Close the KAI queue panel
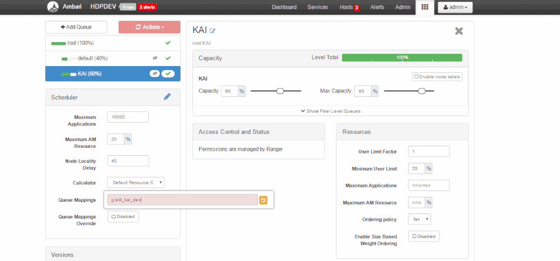 tap(459, 31)
